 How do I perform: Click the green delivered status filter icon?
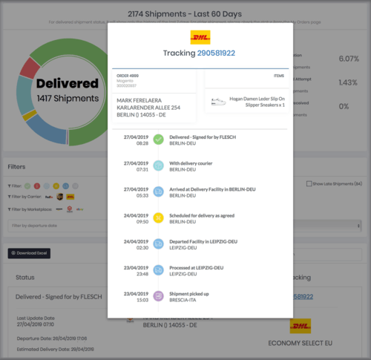(x=27, y=186)
